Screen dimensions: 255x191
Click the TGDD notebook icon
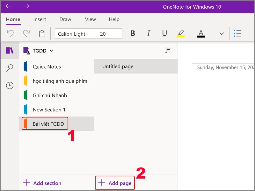[x=26, y=51]
